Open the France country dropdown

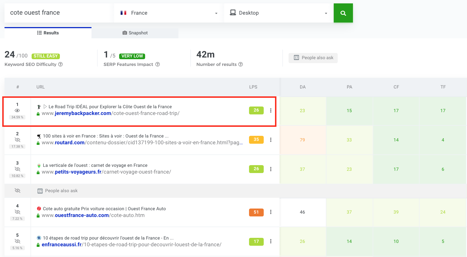(169, 13)
